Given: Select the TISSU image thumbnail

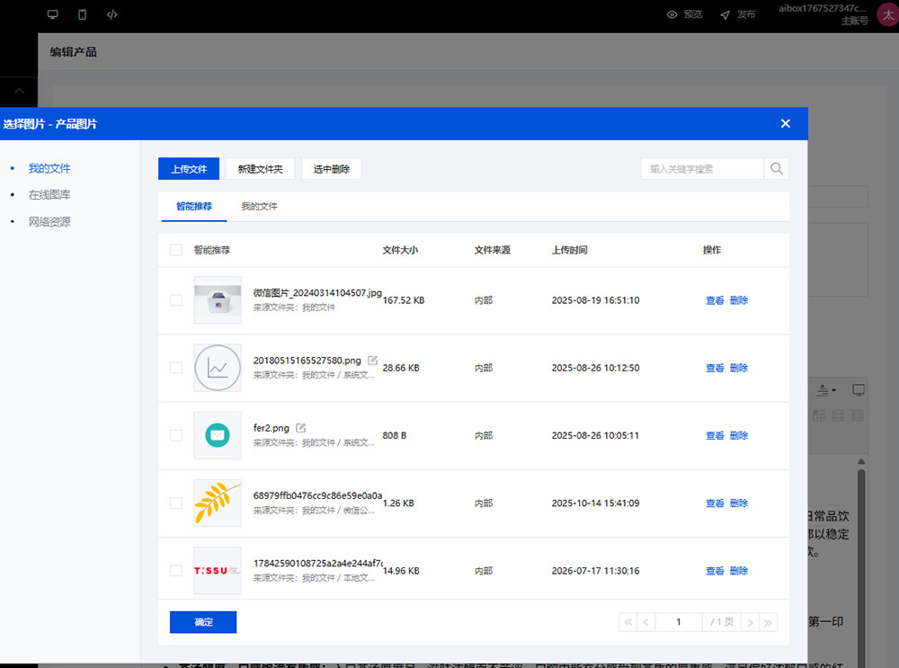Looking at the screenshot, I should (218, 571).
